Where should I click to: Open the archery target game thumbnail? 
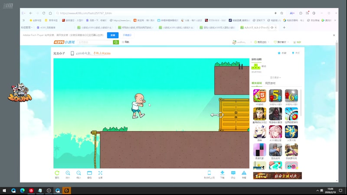(x=291, y=114)
